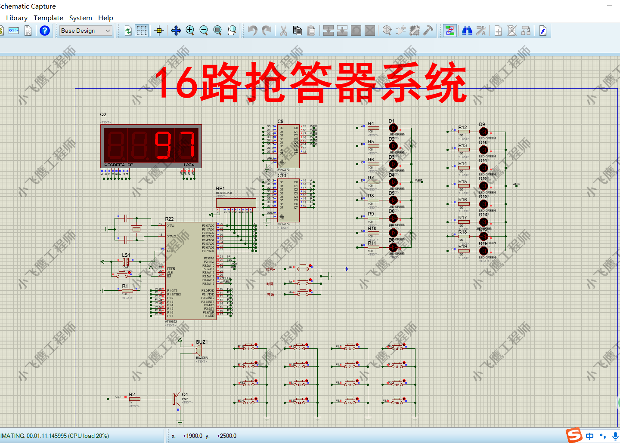Screen dimensions: 620x443
Task: Select the pan view arrows tool
Action: [176, 31]
